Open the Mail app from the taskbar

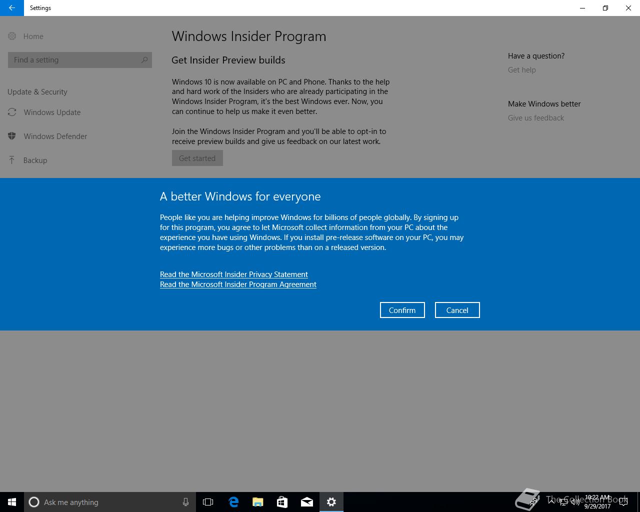click(307, 502)
